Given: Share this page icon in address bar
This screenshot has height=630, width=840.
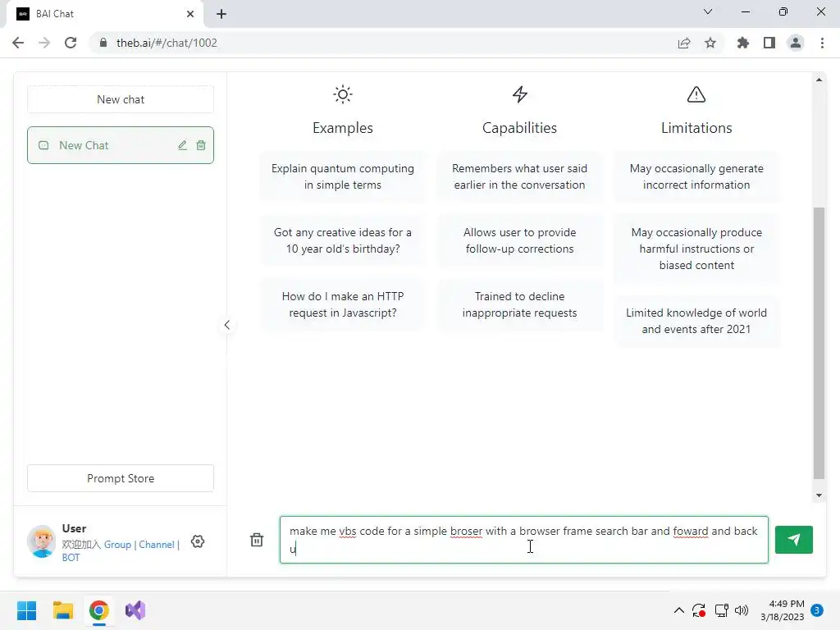Looking at the screenshot, I should click(x=684, y=43).
